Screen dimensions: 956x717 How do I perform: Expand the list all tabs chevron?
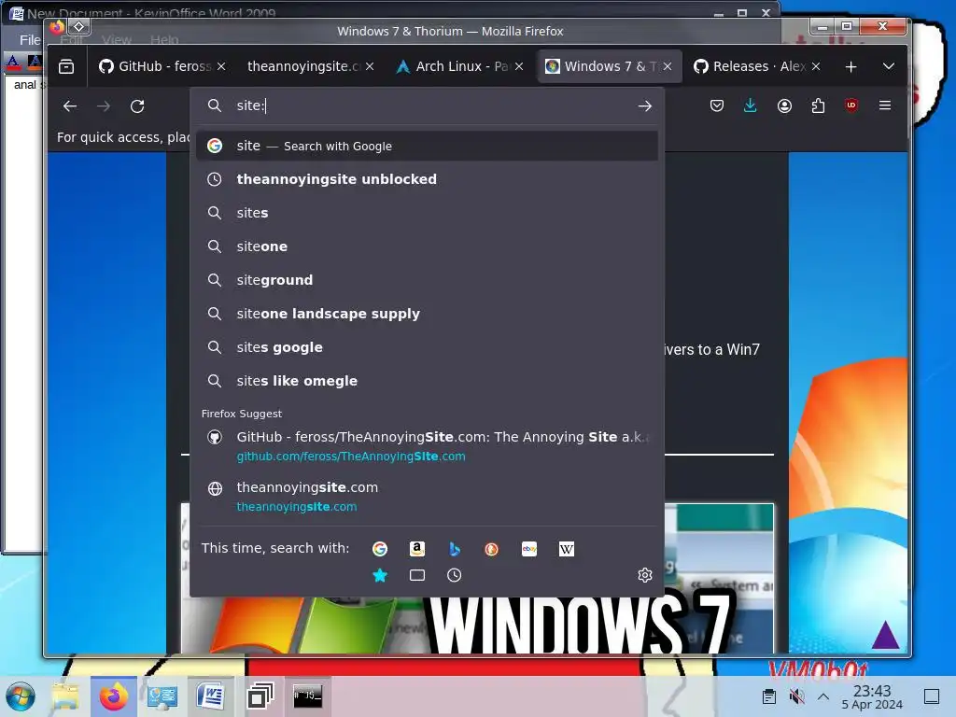click(889, 66)
